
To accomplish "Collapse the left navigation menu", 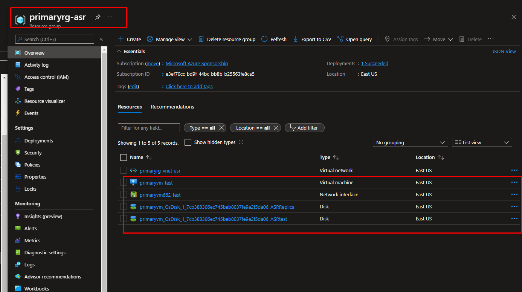I will tap(101, 39).
